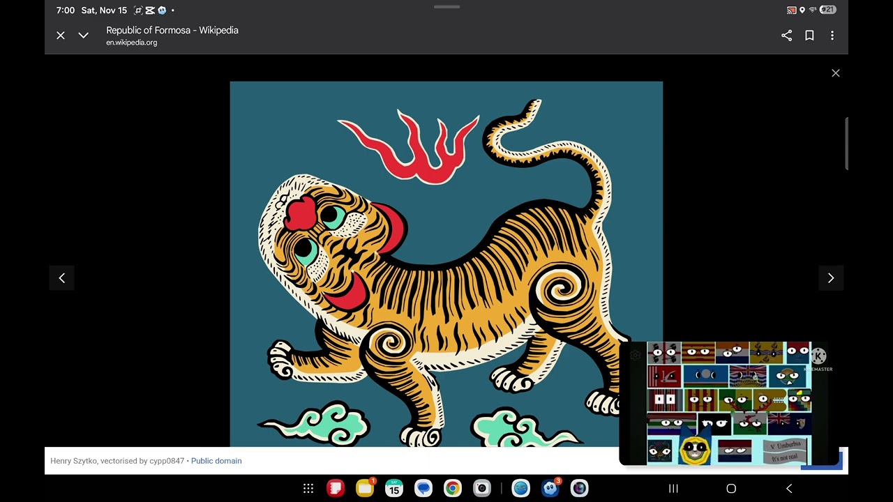Navigate back with the system back arrow
Screen dimensions: 893x502
coord(789,489)
